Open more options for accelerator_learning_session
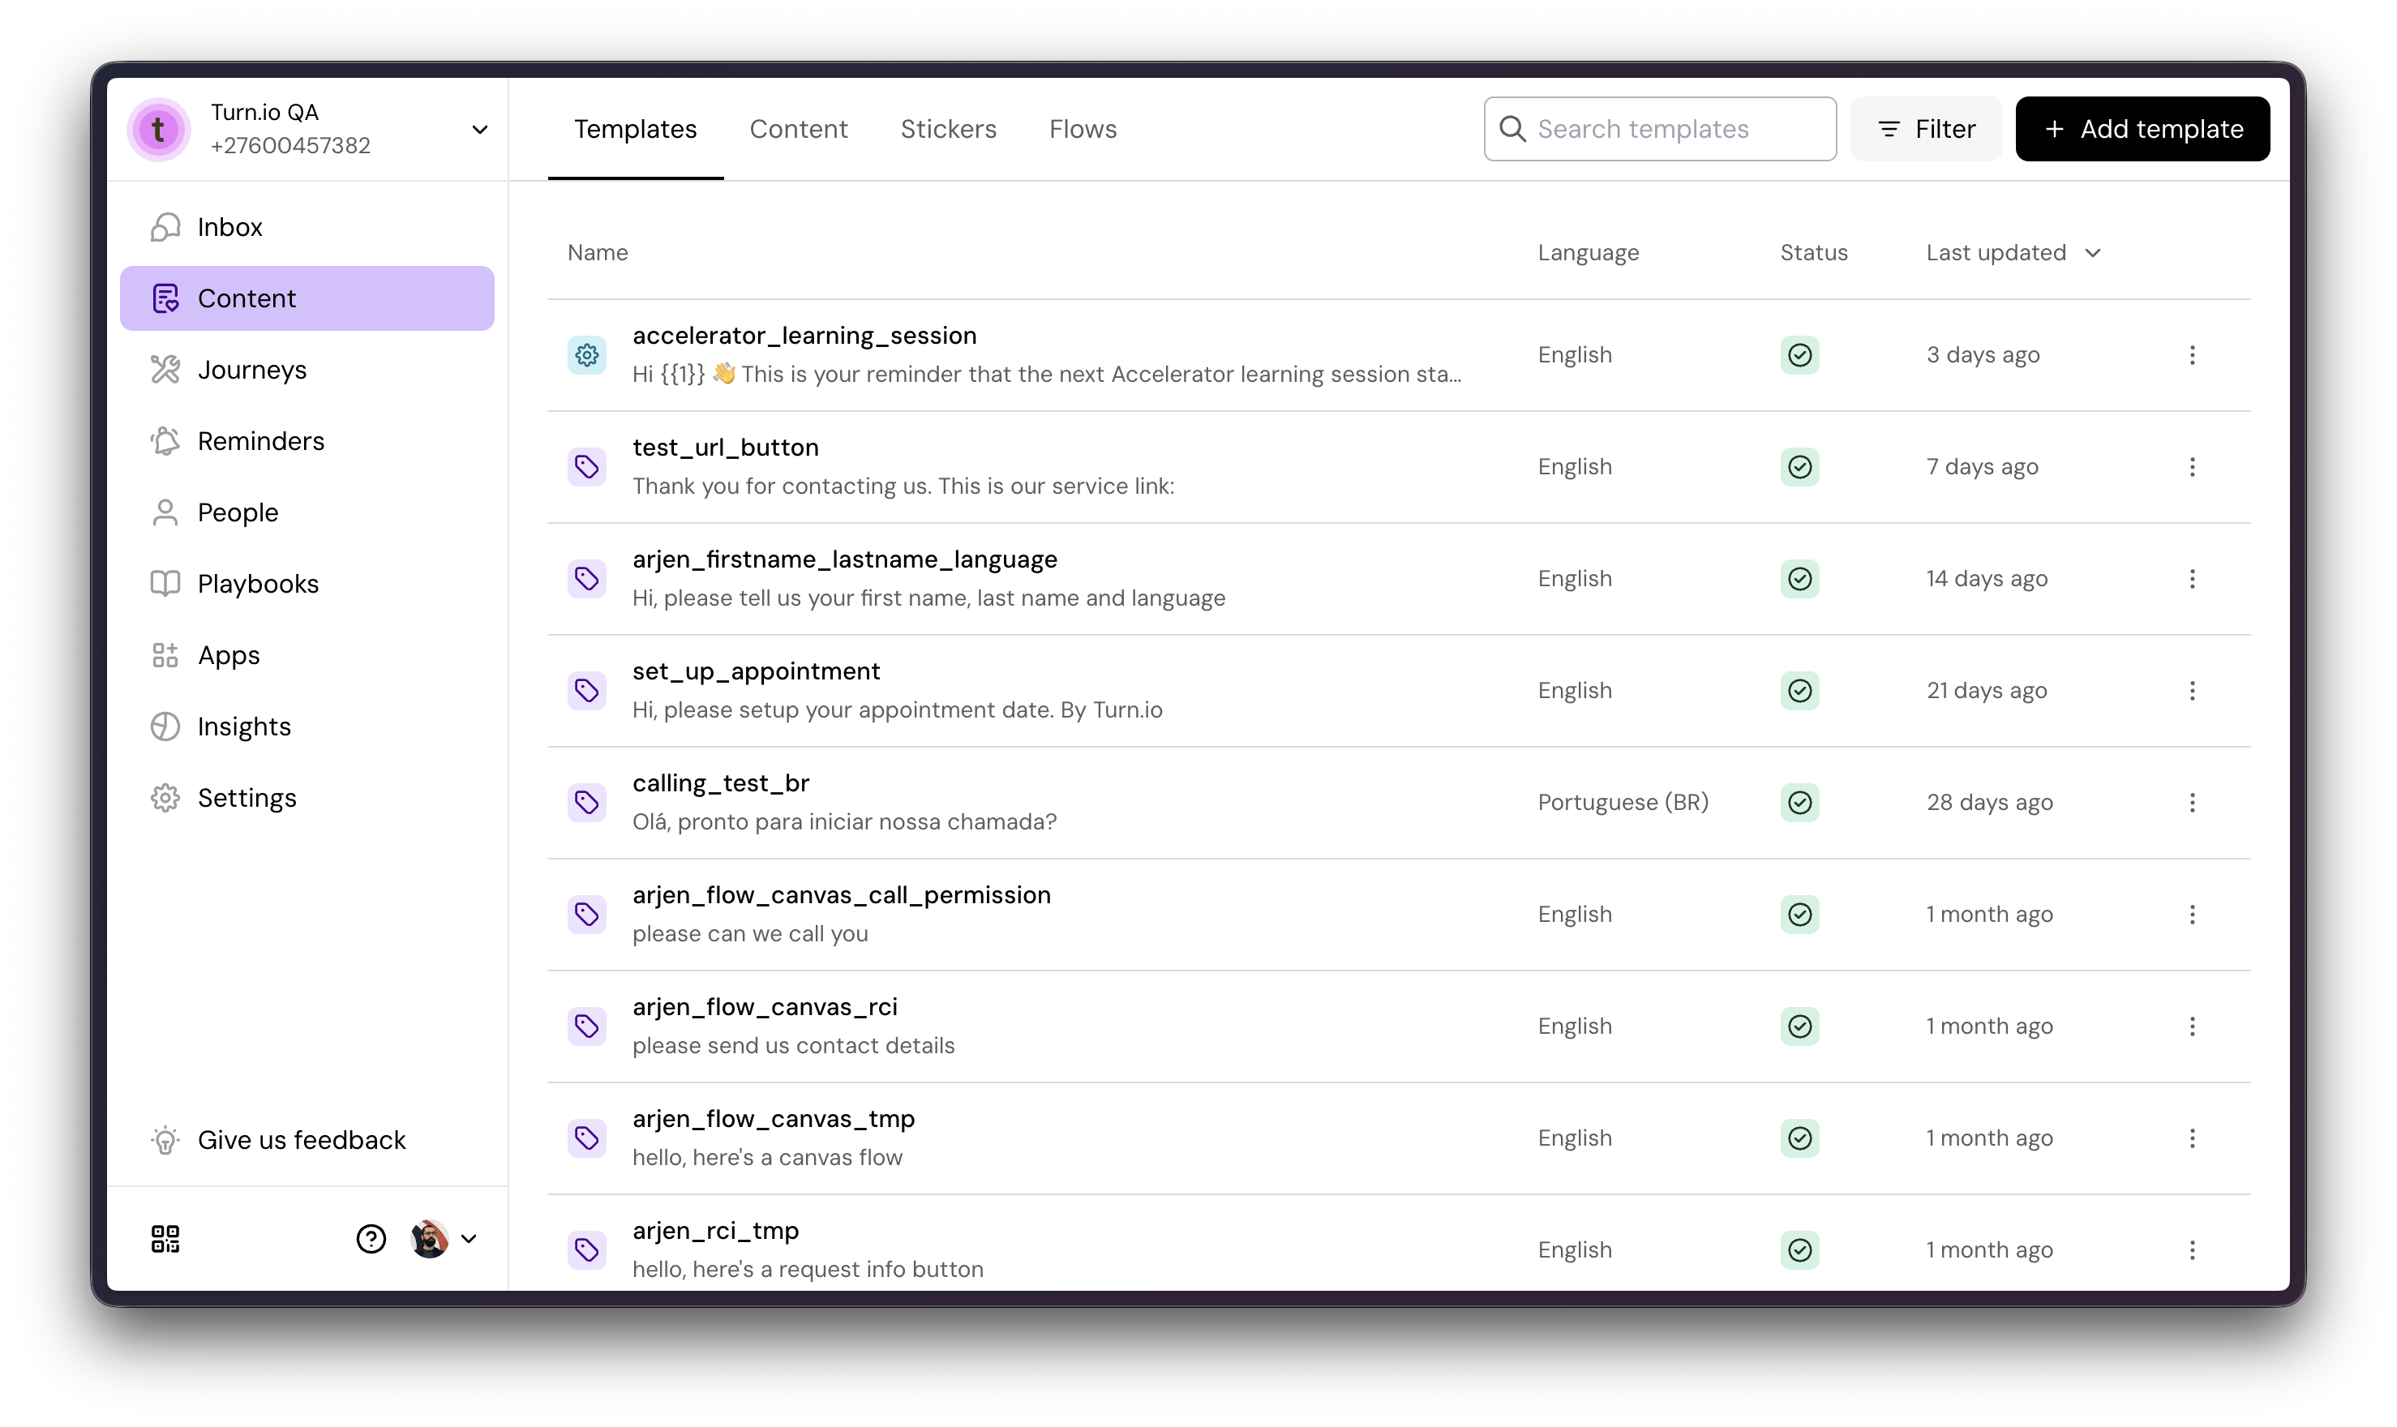The width and height of the screenshot is (2397, 1427). (2192, 355)
